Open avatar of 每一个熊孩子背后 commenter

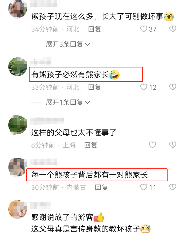[x=18, y=167]
